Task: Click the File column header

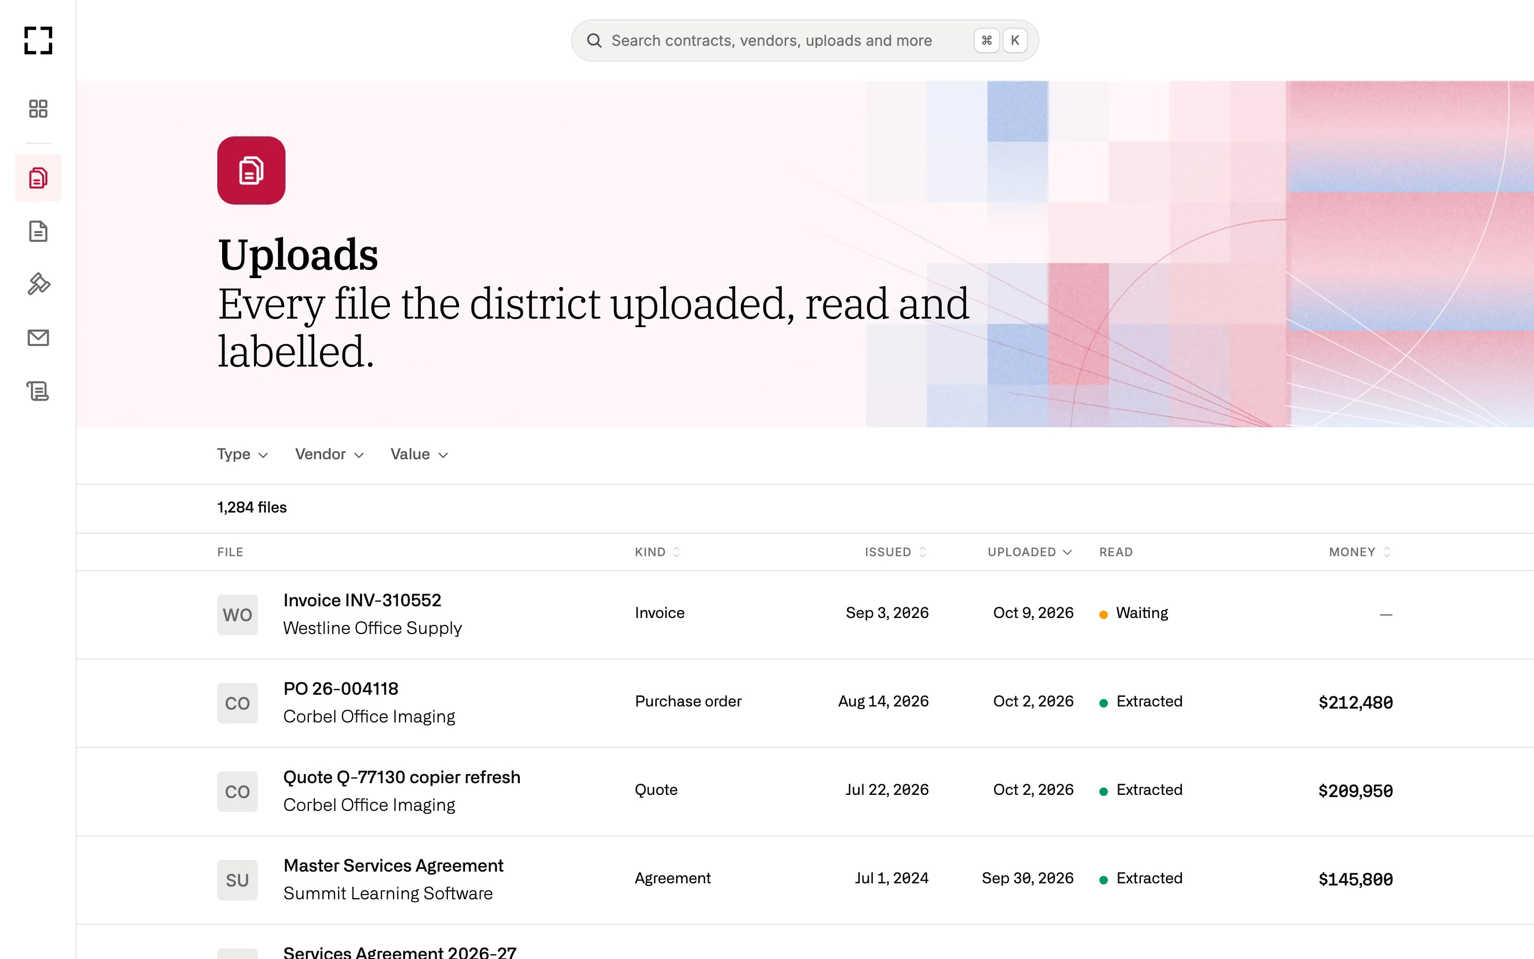Action: point(230,552)
